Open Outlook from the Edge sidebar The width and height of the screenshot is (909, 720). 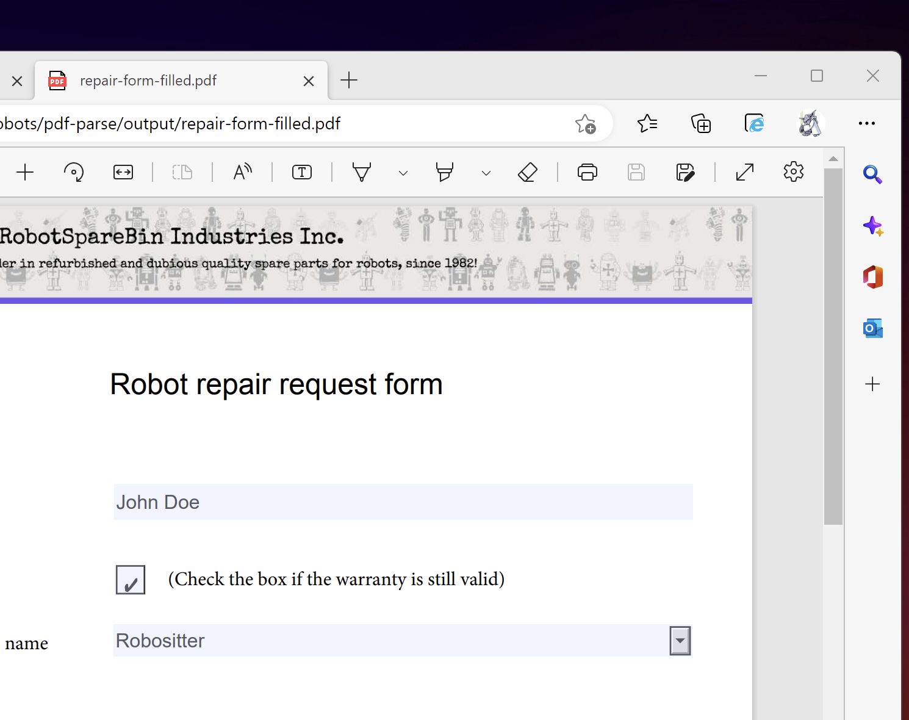click(x=872, y=328)
